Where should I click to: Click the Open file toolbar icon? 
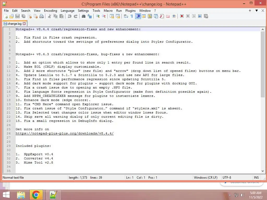(x=11, y=16)
